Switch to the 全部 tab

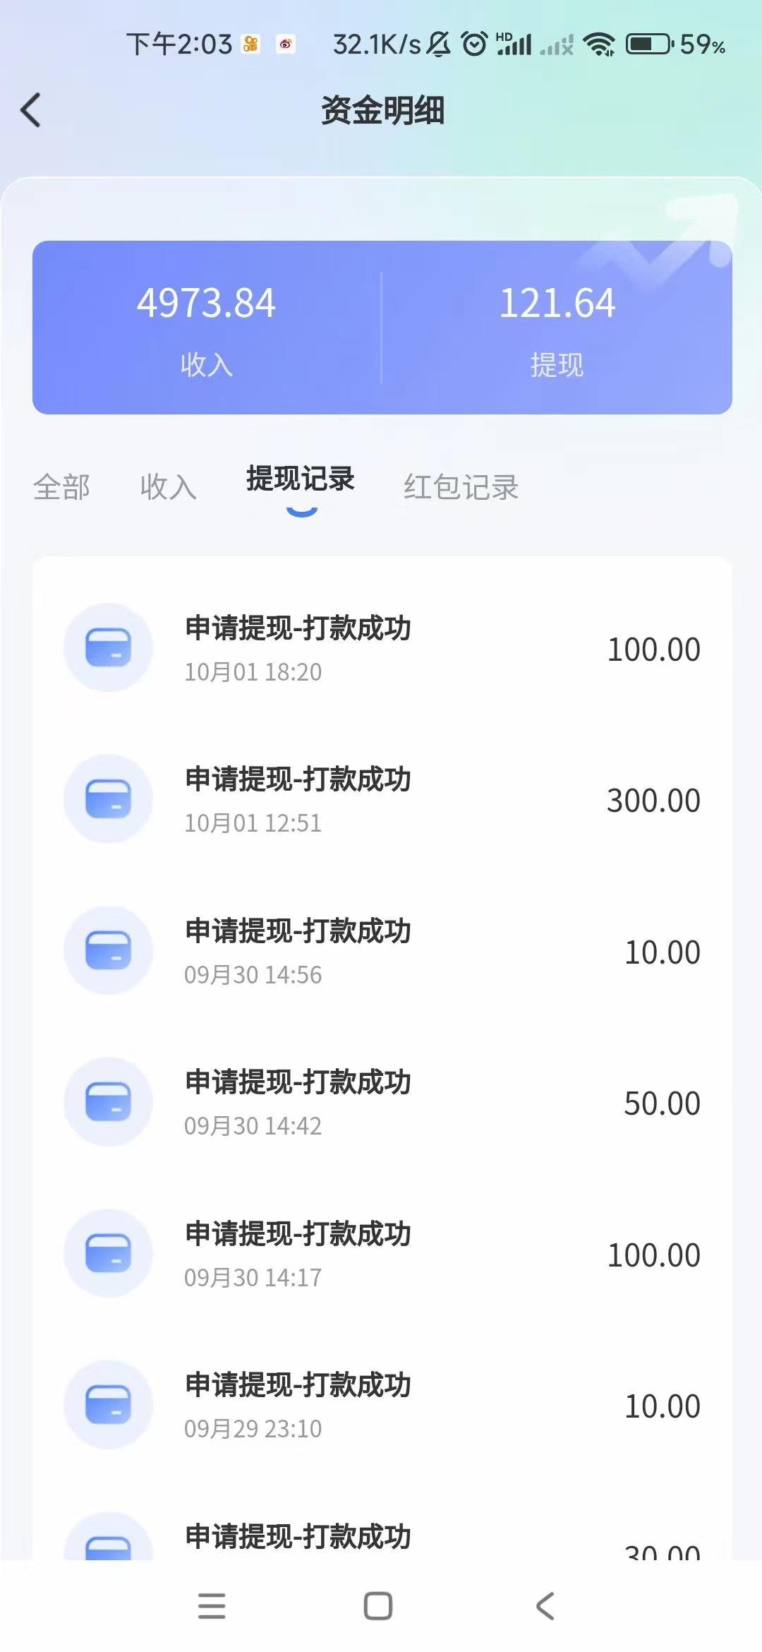pyautogui.click(x=61, y=487)
